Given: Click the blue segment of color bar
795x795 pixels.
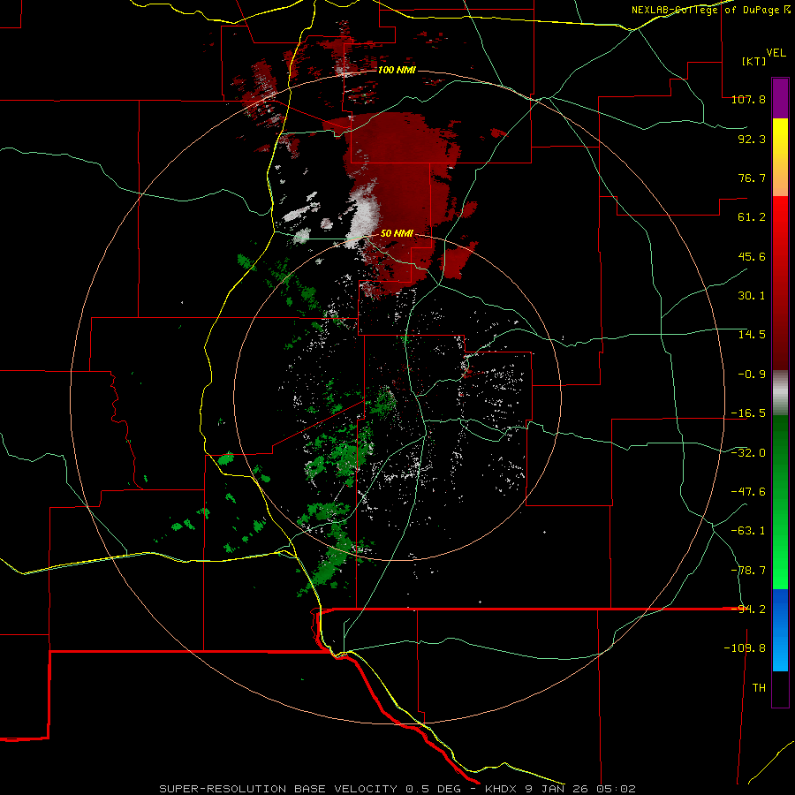Looking at the screenshot, I should pyautogui.click(x=780, y=630).
